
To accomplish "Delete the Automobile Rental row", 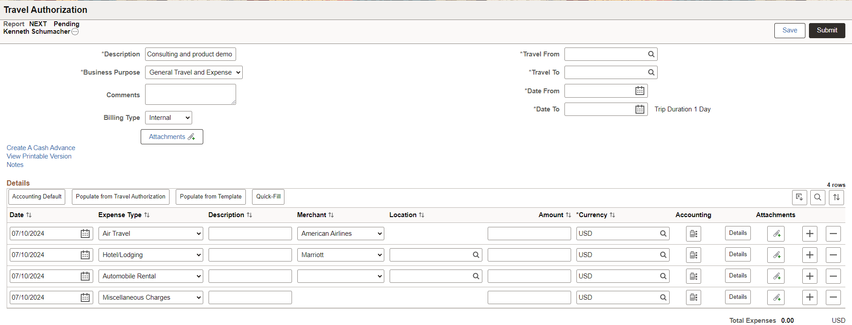I will pos(833,276).
